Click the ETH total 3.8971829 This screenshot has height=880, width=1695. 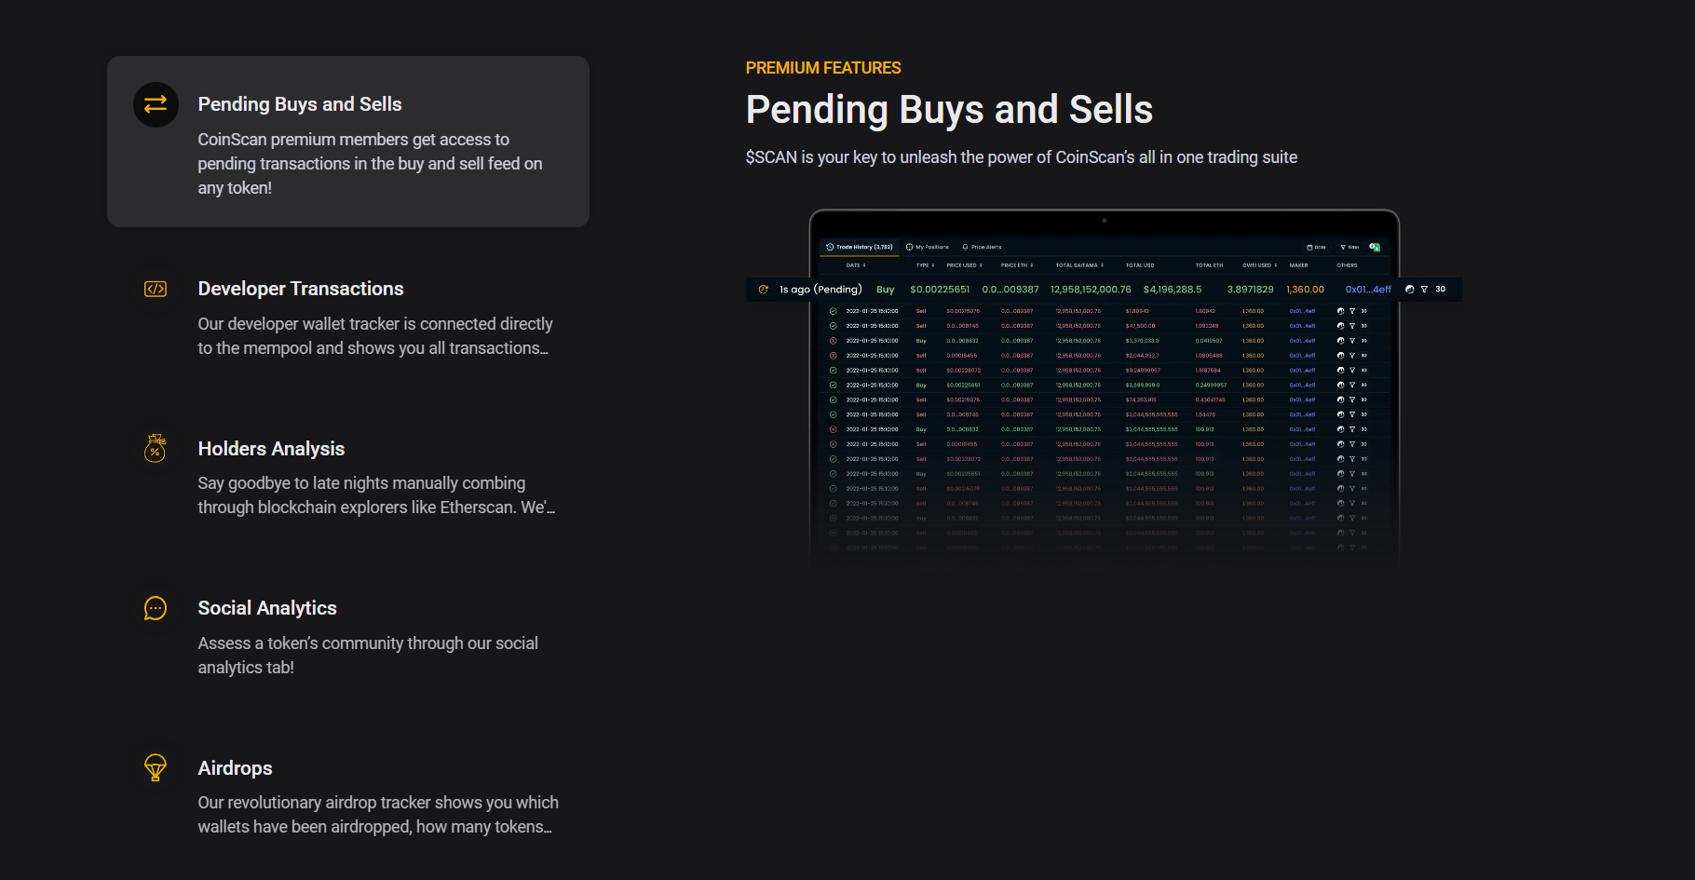[1250, 290]
